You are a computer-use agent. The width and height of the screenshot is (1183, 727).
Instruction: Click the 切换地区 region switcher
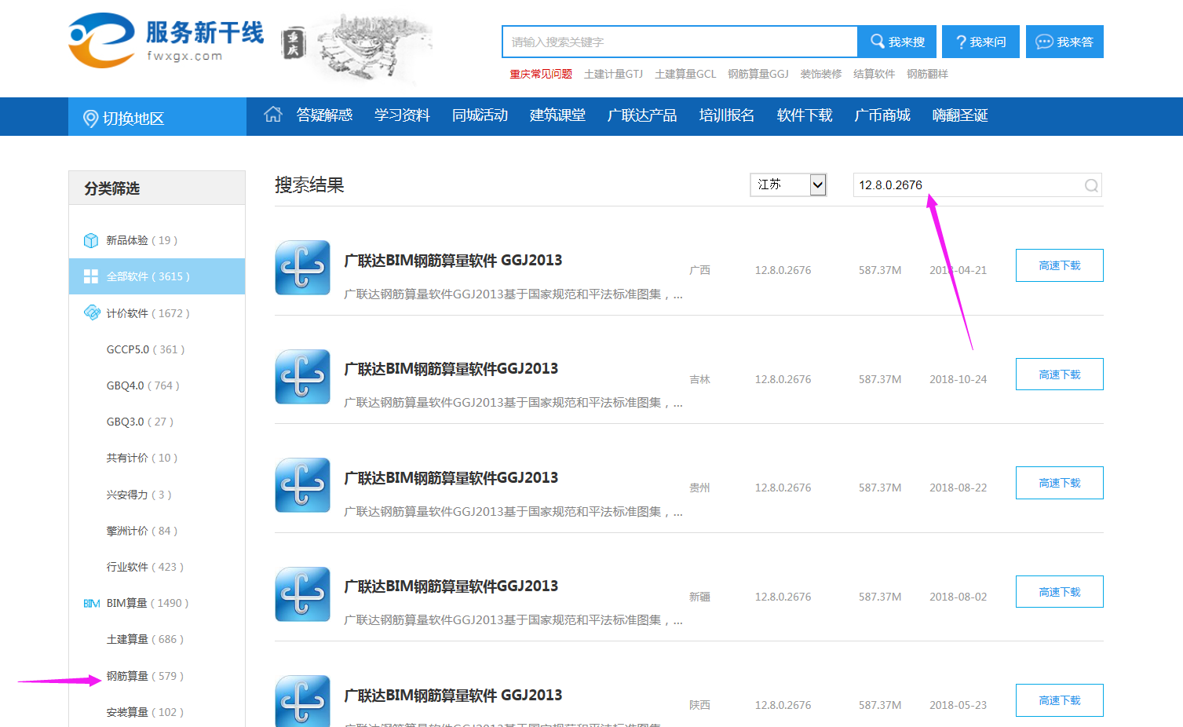[x=157, y=117]
